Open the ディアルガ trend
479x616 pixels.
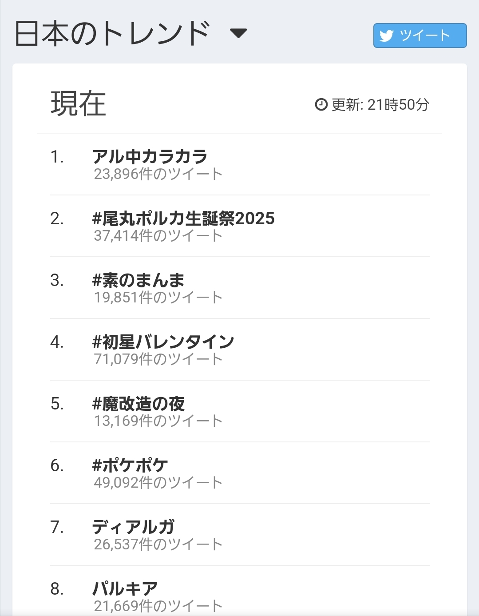pyautogui.click(x=133, y=527)
